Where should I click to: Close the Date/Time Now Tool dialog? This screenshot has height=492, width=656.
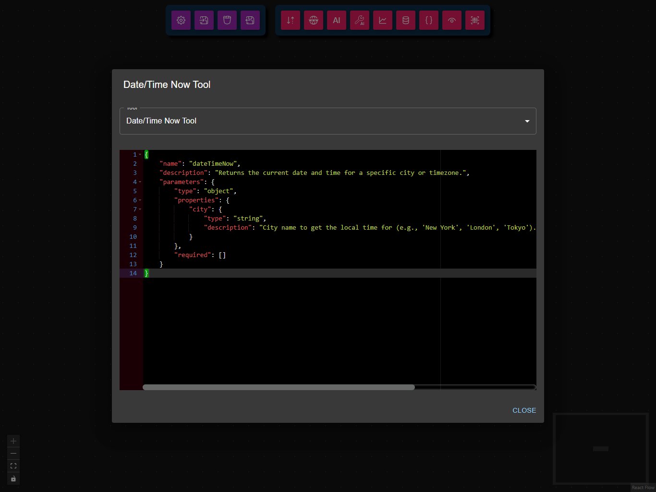[524, 410]
